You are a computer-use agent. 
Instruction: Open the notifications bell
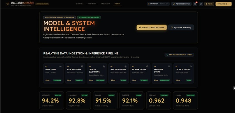click(x=195, y=4)
